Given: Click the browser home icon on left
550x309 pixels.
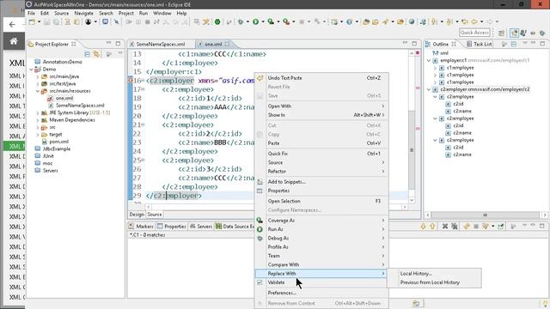Looking at the screenshot, I should [x=14, y=41].
